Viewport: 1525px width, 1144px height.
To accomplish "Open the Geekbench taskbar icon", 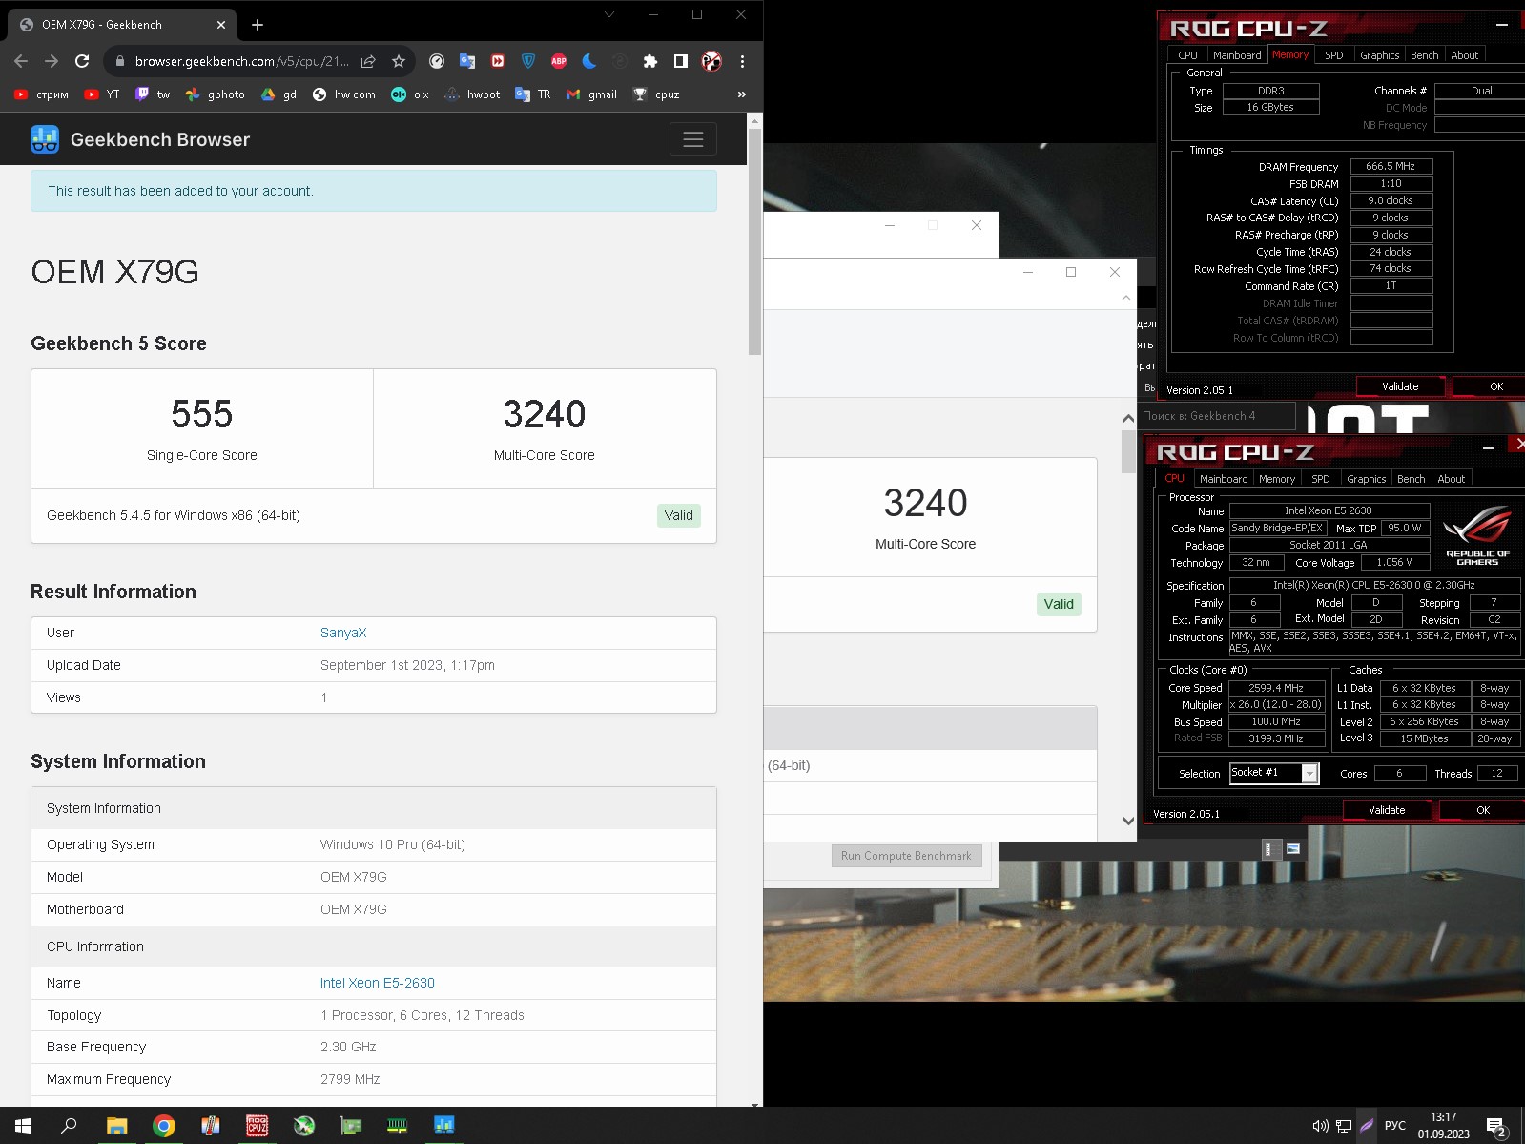I will tap(444, 1126).
